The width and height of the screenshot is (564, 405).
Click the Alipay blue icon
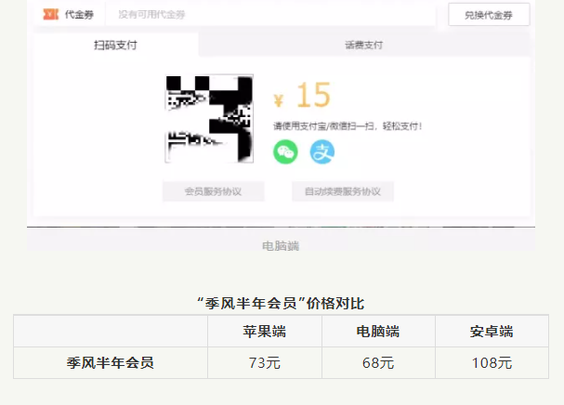[x=322, y=151]
